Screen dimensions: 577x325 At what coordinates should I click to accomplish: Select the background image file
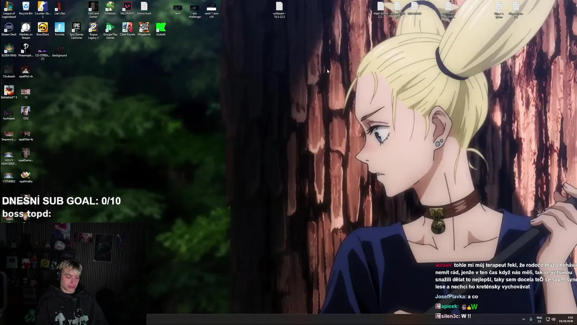coord(60,51)
